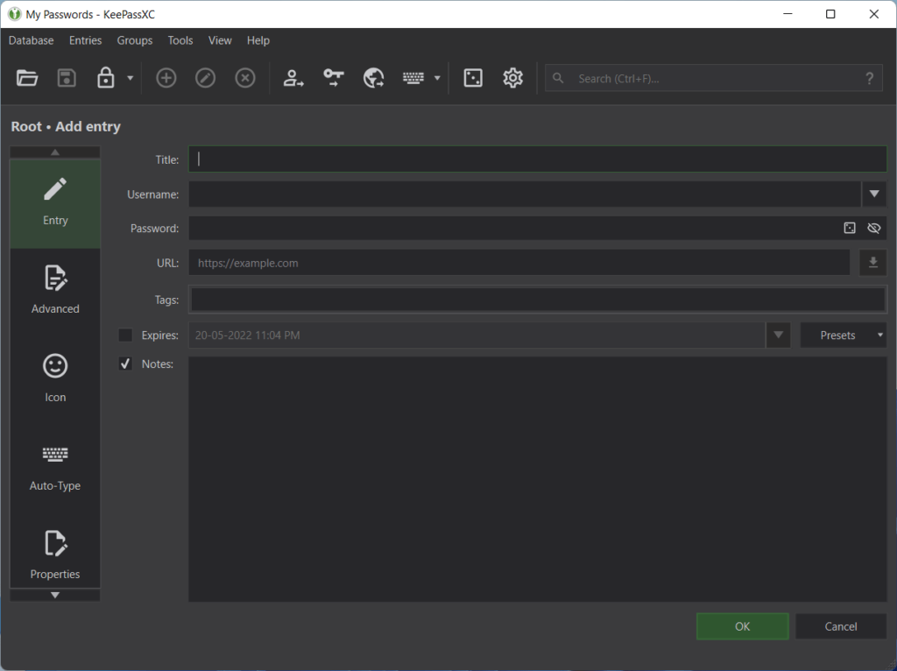
Task: Perform Auto-Type keyboard toolbar icon
Action: tap(413, 78)
